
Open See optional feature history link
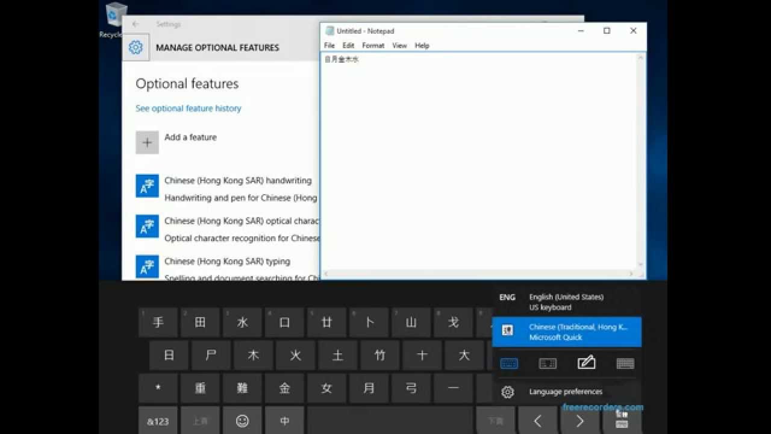(189, 108)
